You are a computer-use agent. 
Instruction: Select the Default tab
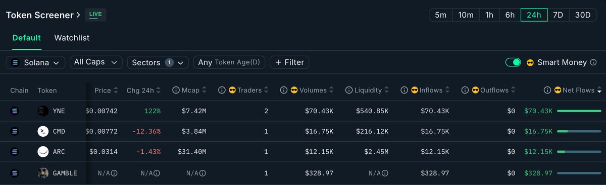click(x=27, y=38)
